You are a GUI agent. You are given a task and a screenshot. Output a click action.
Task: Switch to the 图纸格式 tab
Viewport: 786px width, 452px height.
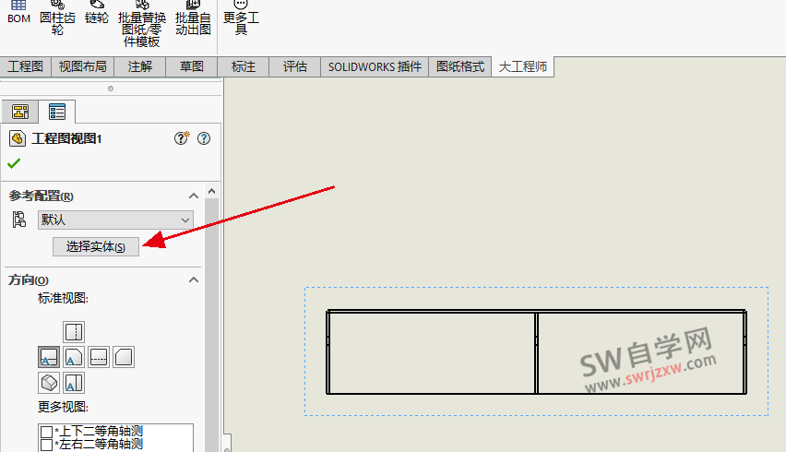[460, 66]
